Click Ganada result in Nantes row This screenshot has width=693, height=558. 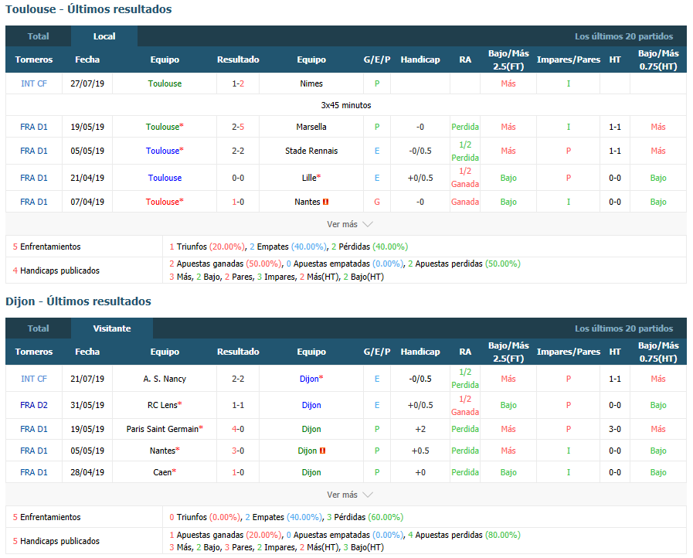tap(465, 202)
